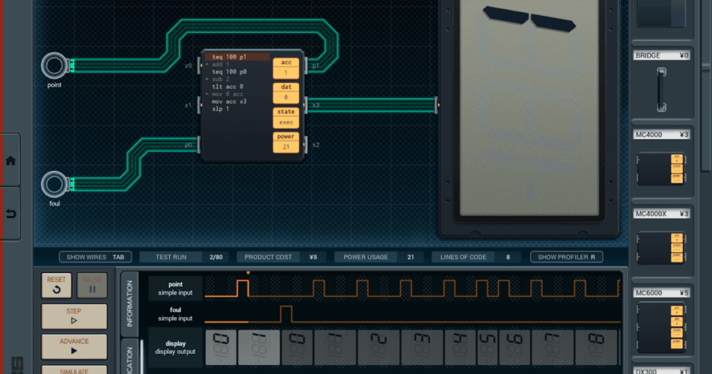
Task: Pick the MC6000 microcontroller part
Action: (x=662, y=323)
